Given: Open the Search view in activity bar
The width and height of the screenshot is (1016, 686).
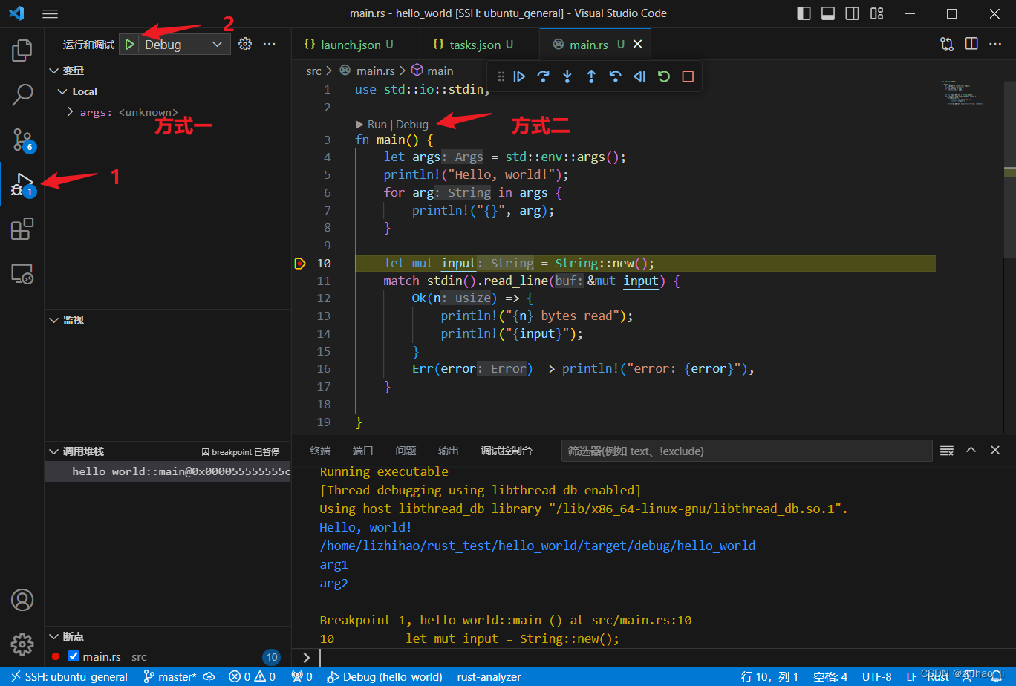Looking at the screenshot, I should 22,94.
